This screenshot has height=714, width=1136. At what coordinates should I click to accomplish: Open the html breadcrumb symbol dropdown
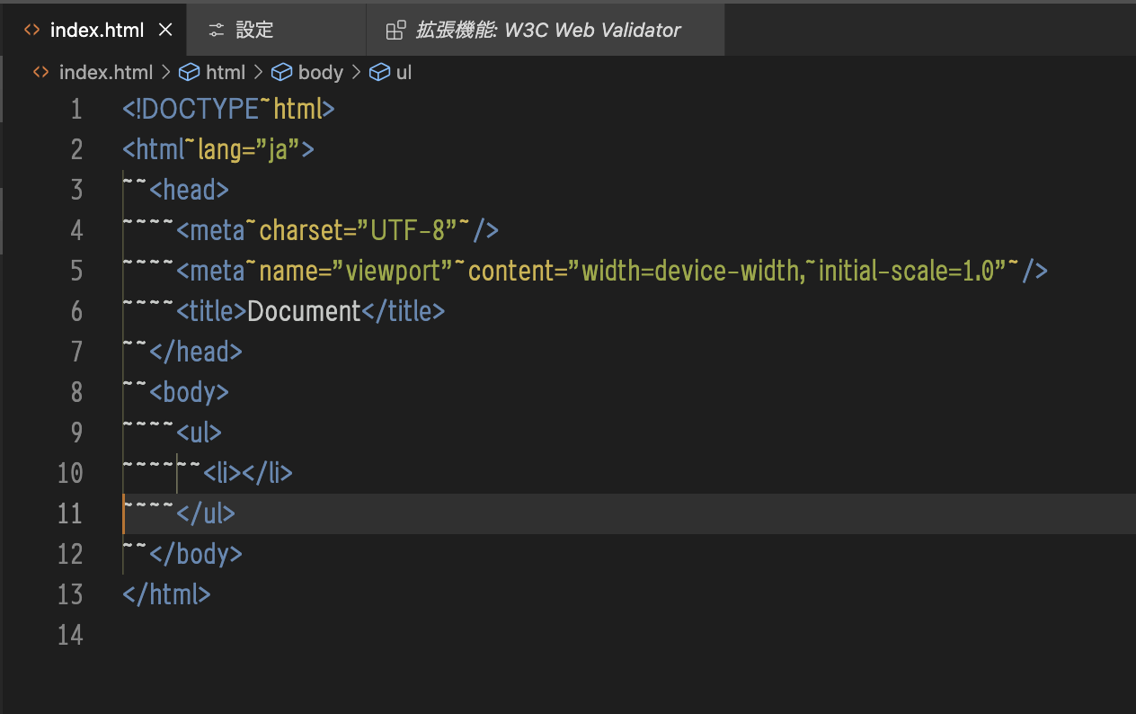[x=225, y=72]
